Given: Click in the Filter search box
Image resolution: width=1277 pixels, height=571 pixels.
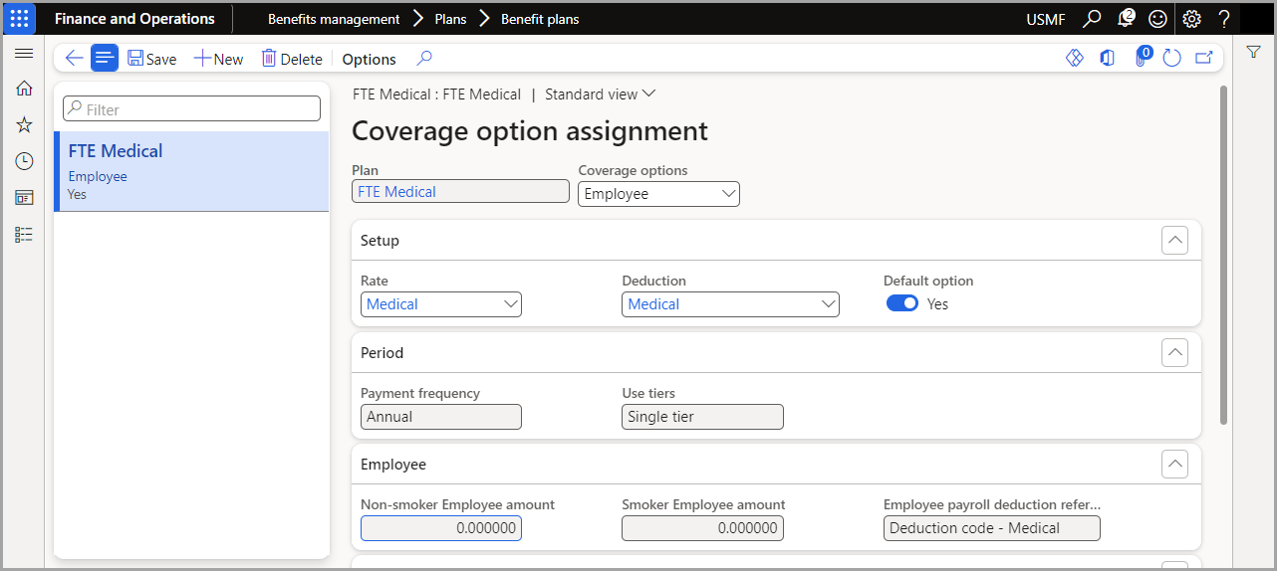Looking at the screenshot, I should point(191,109).
